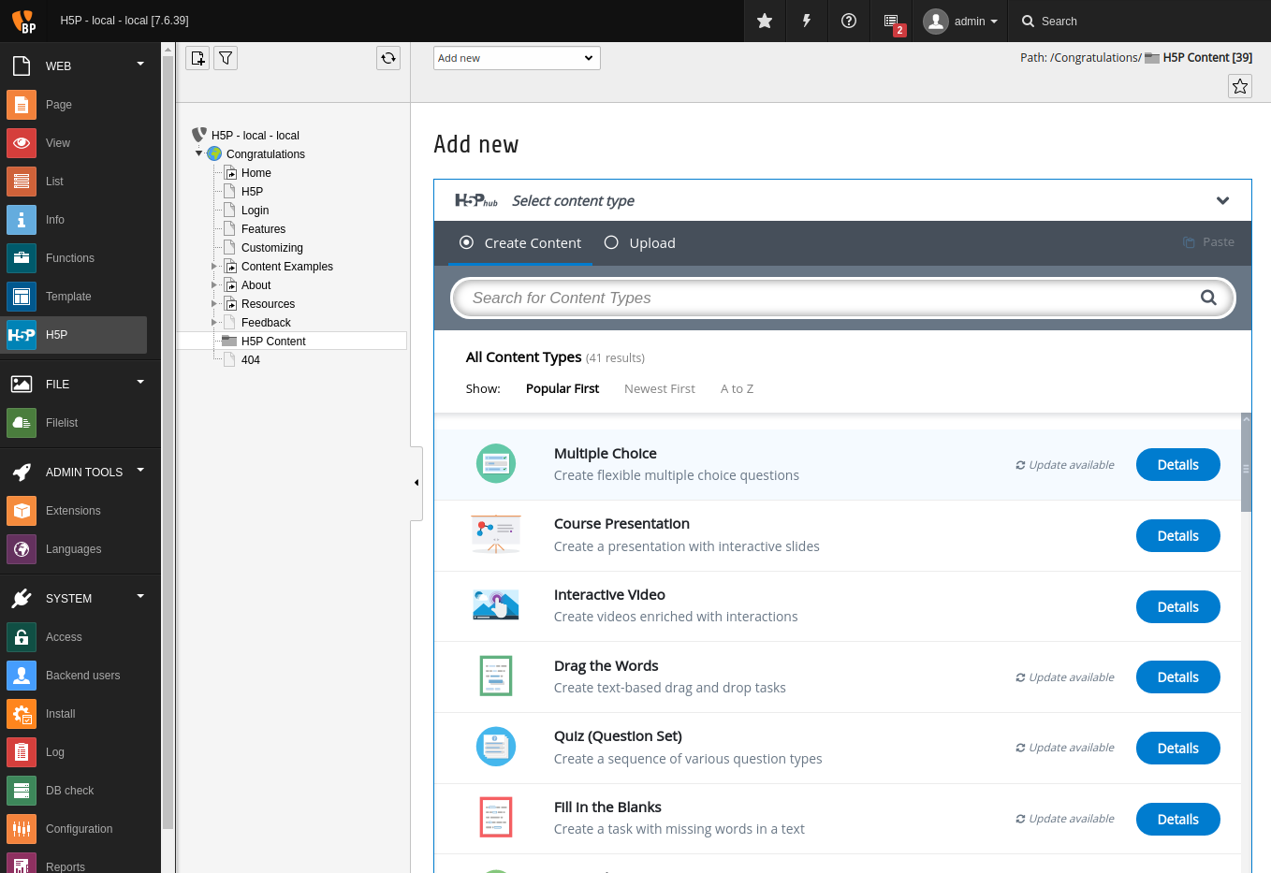Sort content types A to Z
The height and width of the screenshot is (873, 1271).
tap(737, 388)
